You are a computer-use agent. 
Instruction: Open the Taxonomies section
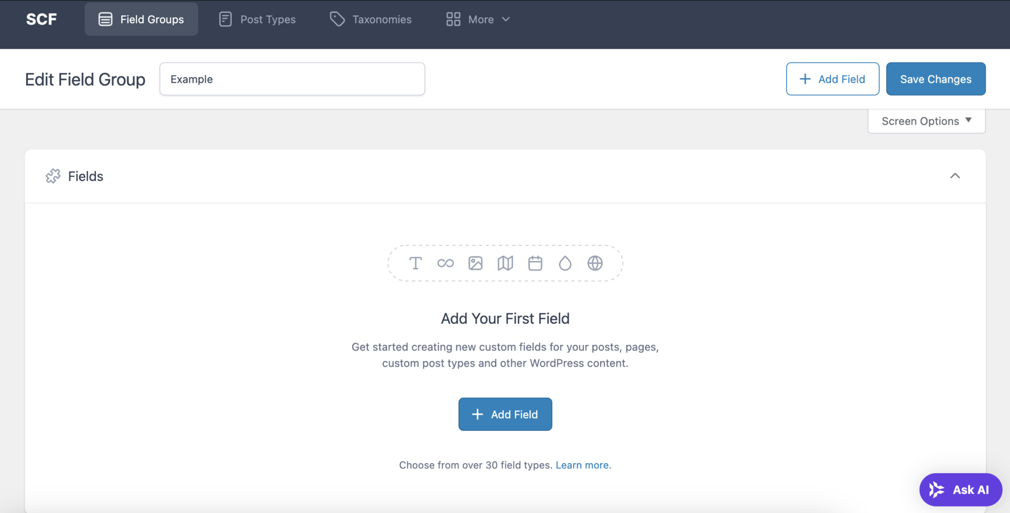coord(370,19)
